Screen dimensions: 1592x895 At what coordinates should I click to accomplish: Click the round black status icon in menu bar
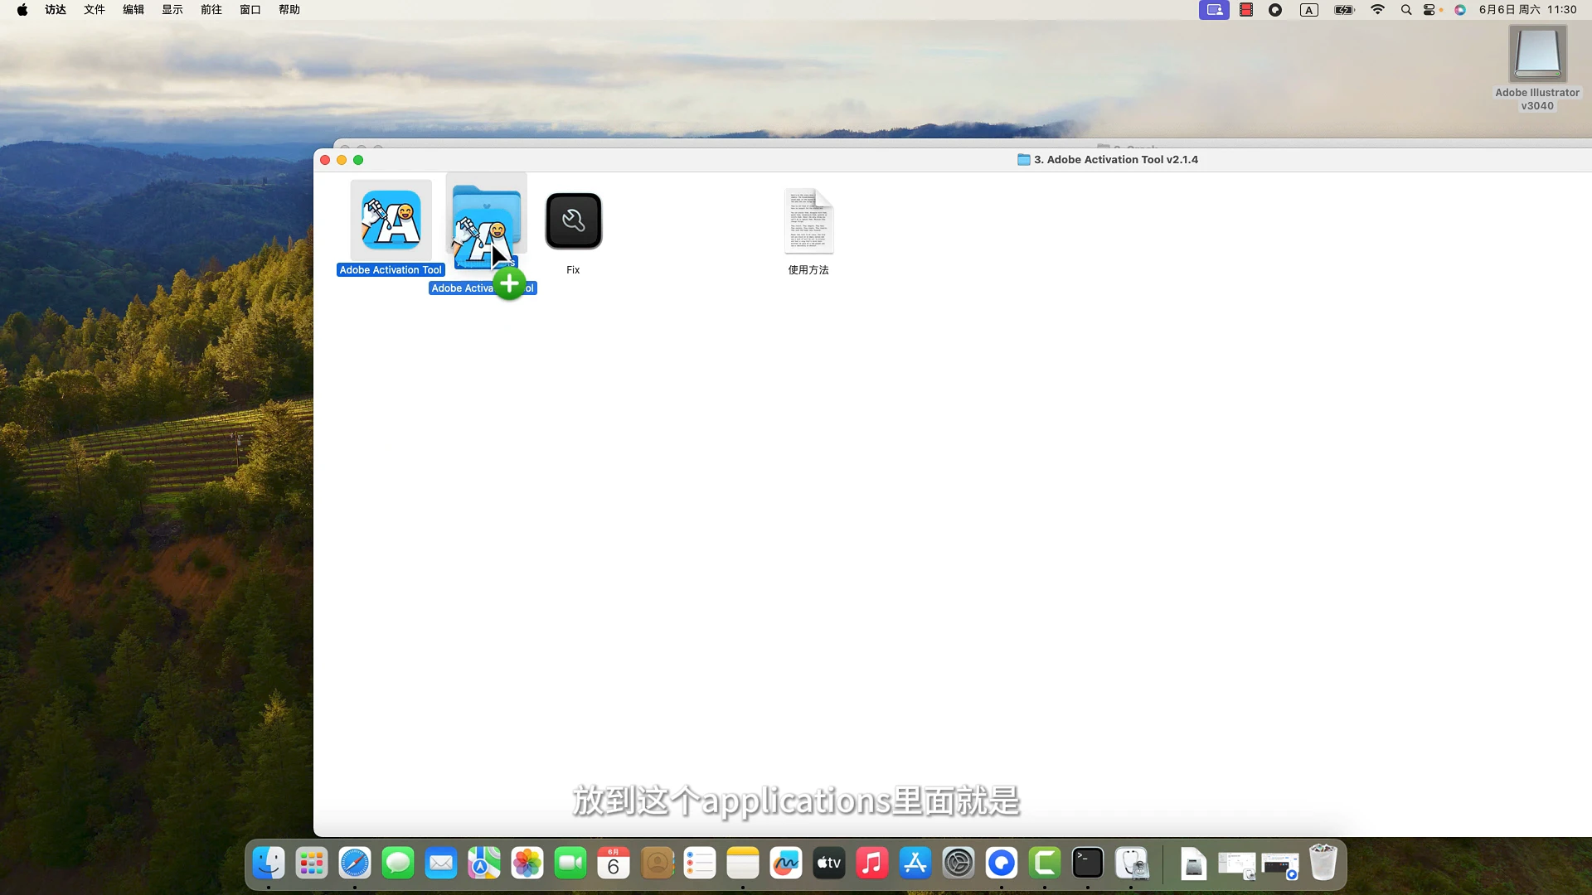click(1275, 10)
